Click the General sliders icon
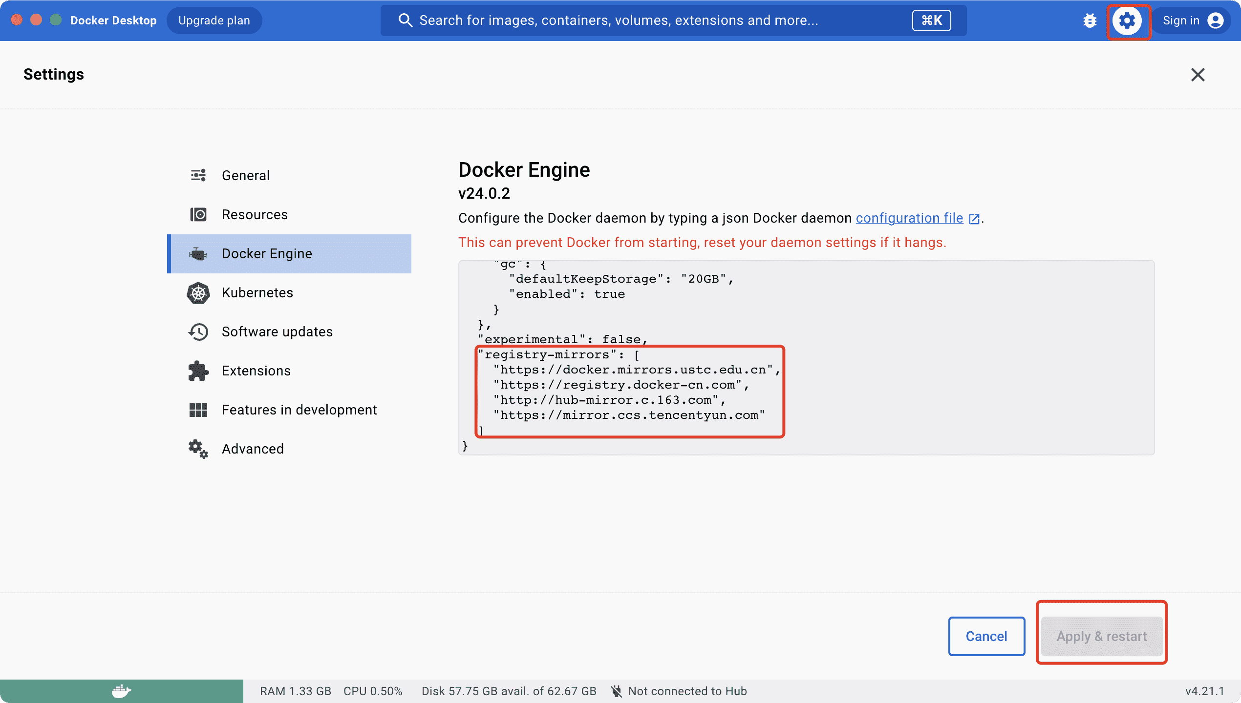The width and height of the screenshot is (1241, 703). tap(198, 175)
